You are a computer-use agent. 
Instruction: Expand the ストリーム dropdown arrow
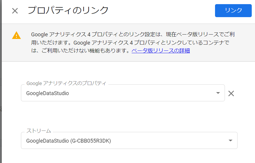(230, 141)
